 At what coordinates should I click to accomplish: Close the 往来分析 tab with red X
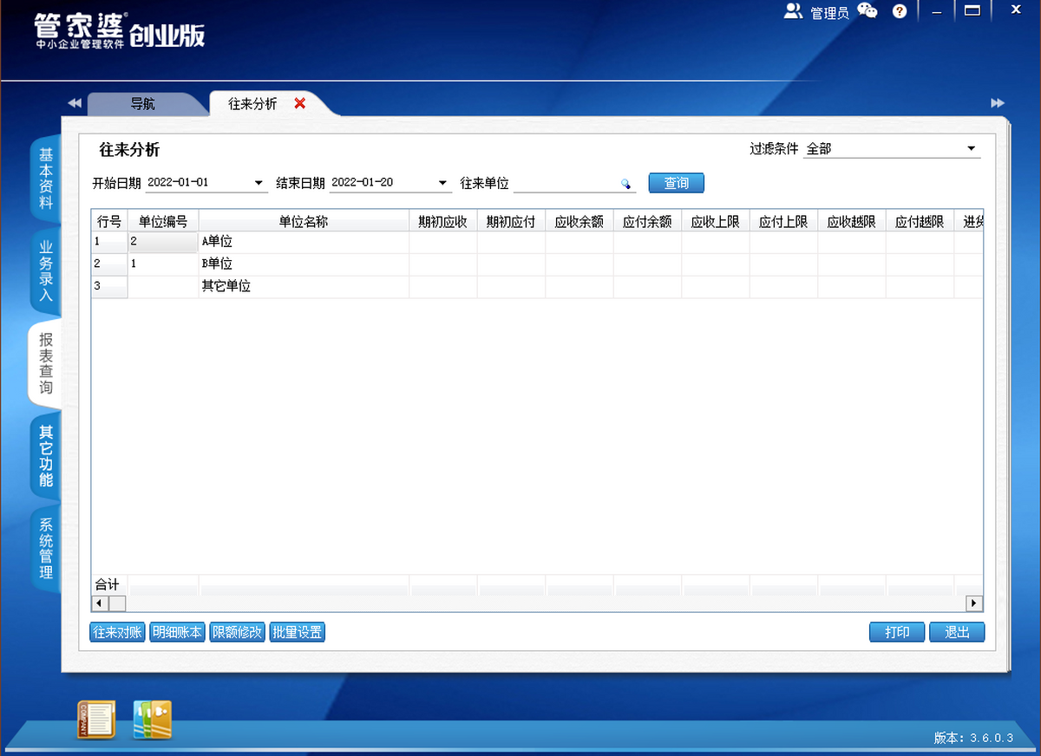300,103
